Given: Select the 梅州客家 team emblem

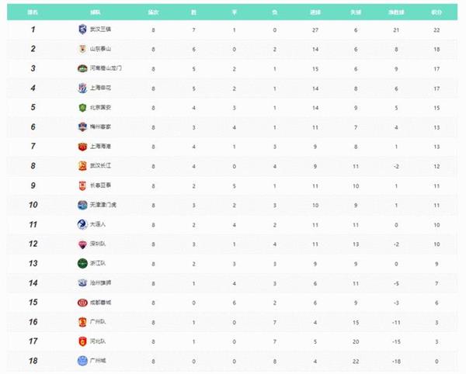Looking at the screenshot, I should (82, 127).
